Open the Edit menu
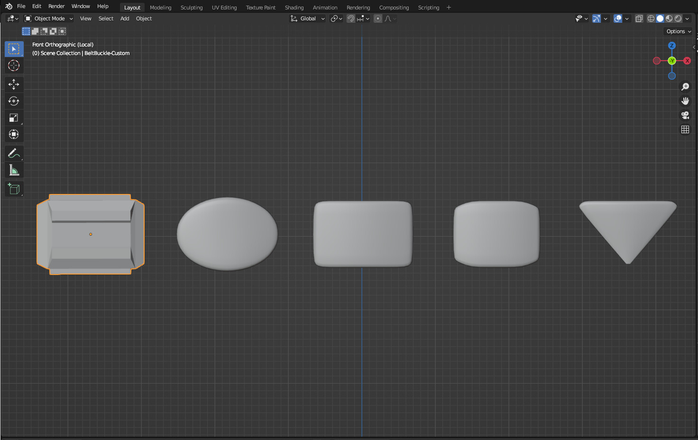The image size is (698, 440). (37, 6)
